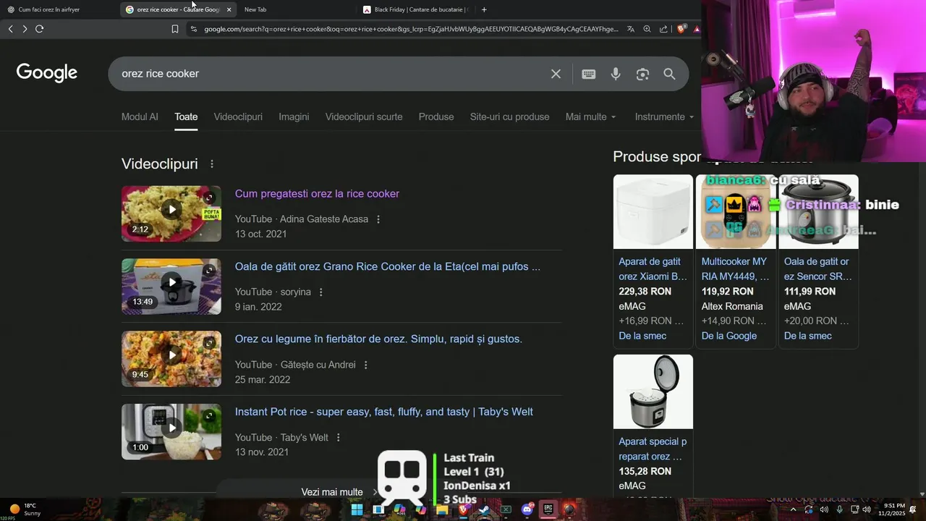Image resolution: width=926 pixels, height=521 pixels.
Task: Clear the search box with the X icon
Action: coord(556,74)
